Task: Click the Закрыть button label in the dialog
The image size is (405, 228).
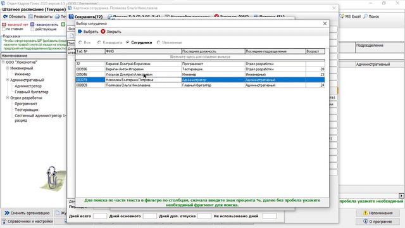Action: tap(114, 32)
